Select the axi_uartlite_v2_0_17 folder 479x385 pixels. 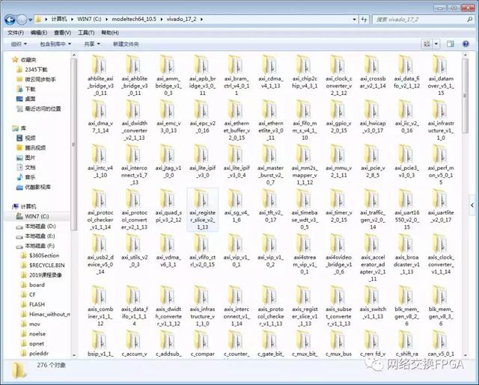tap(441, 206)
